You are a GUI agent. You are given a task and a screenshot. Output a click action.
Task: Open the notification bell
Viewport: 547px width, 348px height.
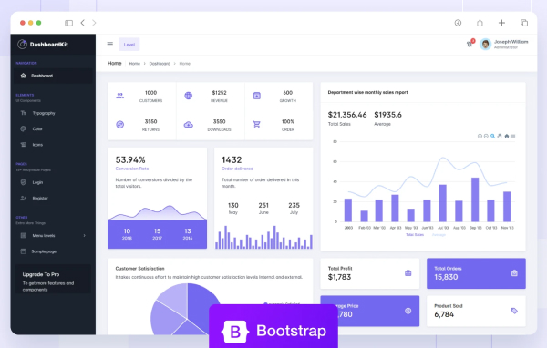(x=470, y=44)
